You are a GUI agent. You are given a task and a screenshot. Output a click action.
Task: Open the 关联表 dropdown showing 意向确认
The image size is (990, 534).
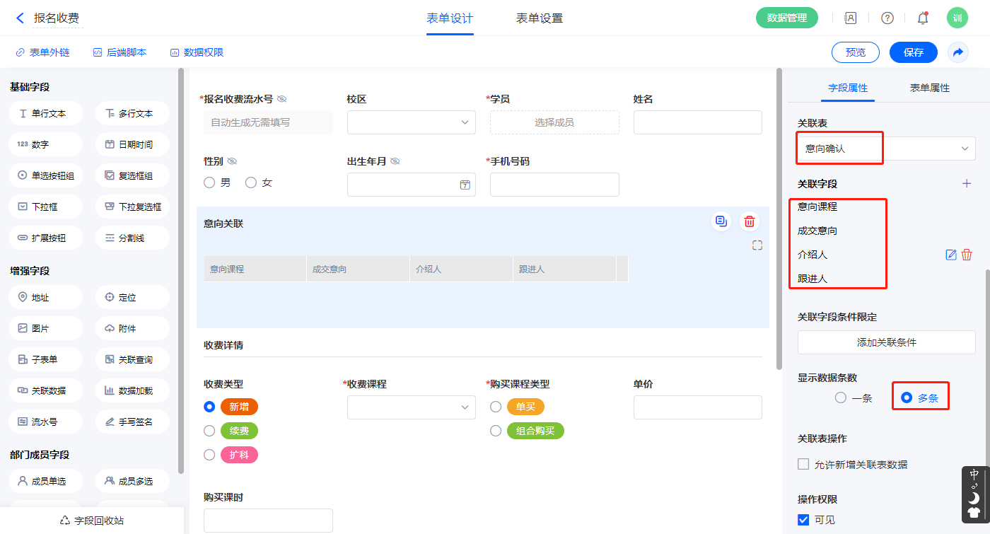pyautogui.click(x=886, y=149)
